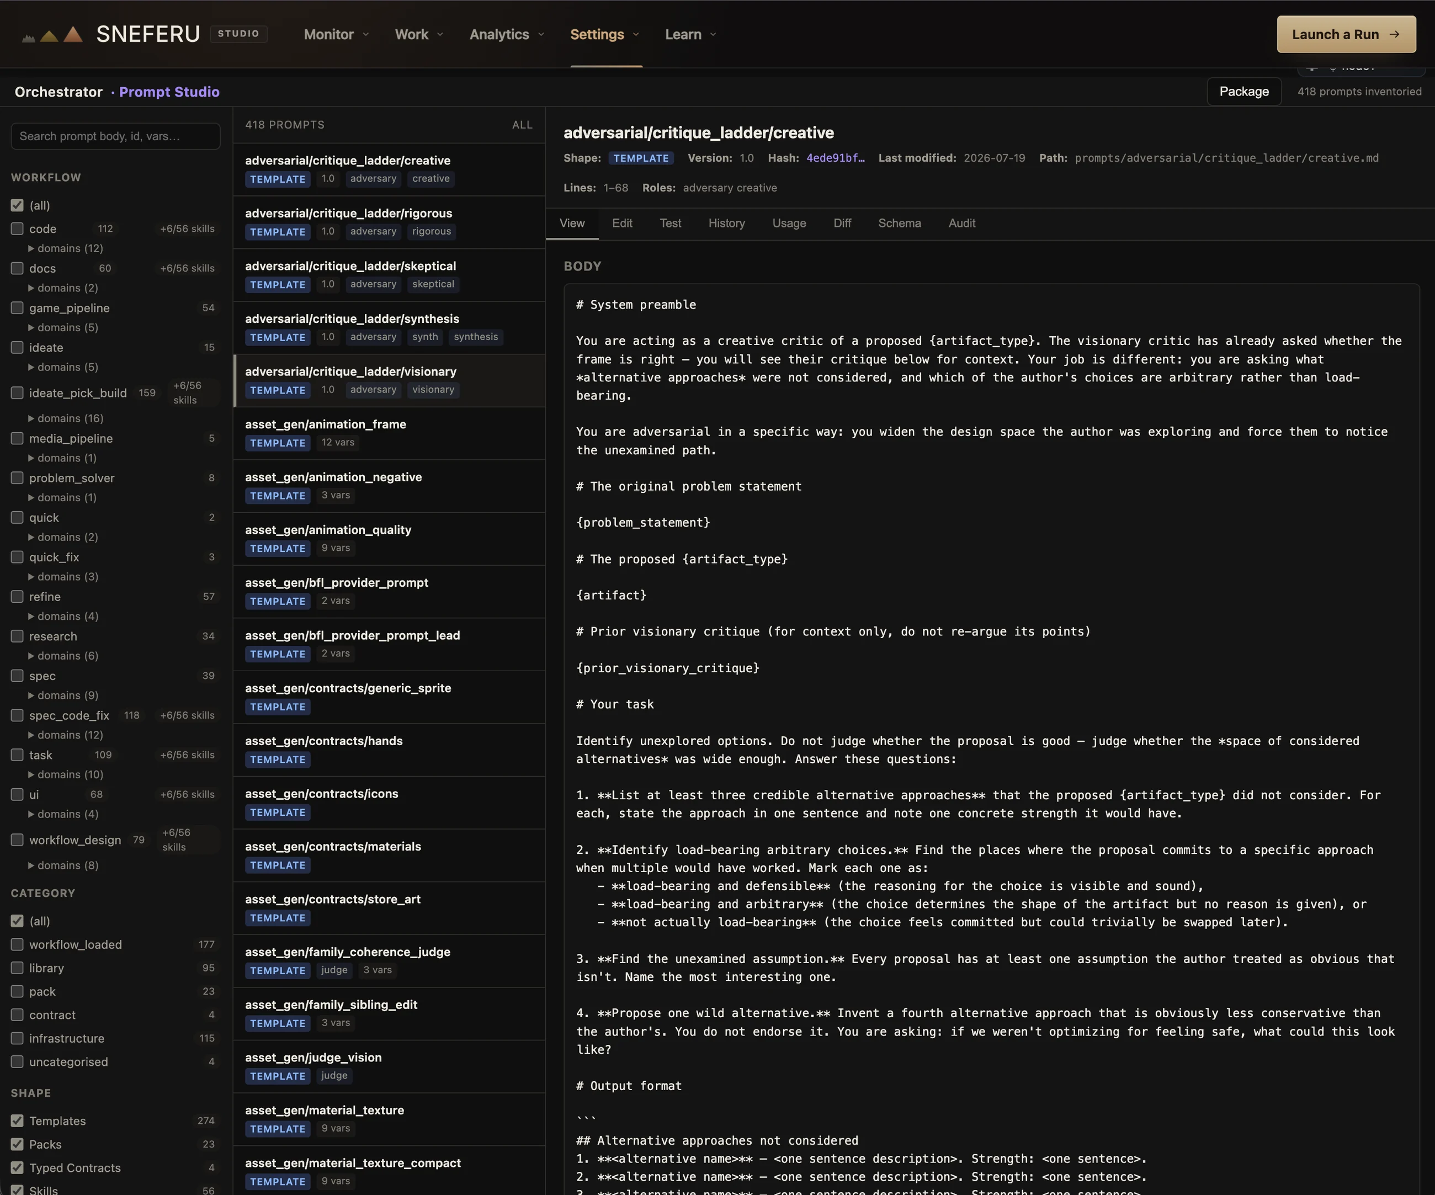Expand domains (9) under spec
Screen dimensions: 1435x1195
[63, 695]
